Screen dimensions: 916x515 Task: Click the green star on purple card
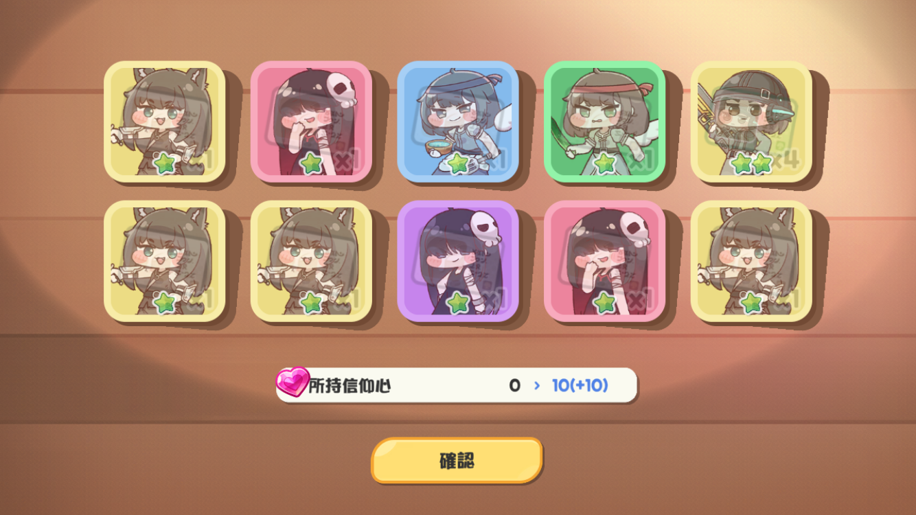point(458,303)
